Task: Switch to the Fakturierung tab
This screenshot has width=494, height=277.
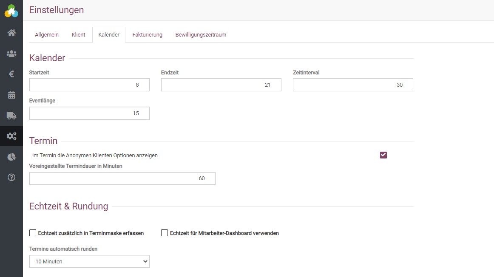Action: 147,35
